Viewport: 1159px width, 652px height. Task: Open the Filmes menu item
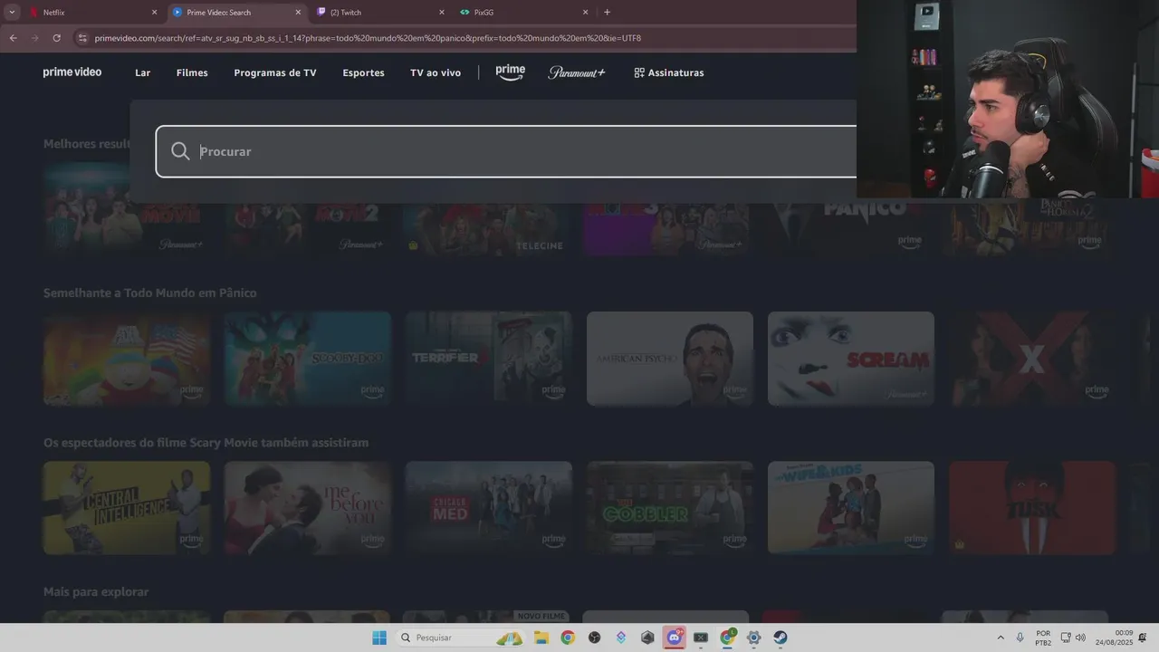192,72
